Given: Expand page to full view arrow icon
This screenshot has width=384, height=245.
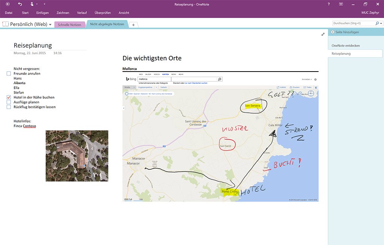Looking at the screenshot, I should point(323,34).
